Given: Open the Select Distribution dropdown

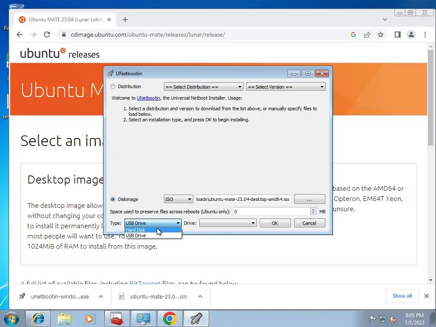Looking at the screenshot, I should click(204, 87).
